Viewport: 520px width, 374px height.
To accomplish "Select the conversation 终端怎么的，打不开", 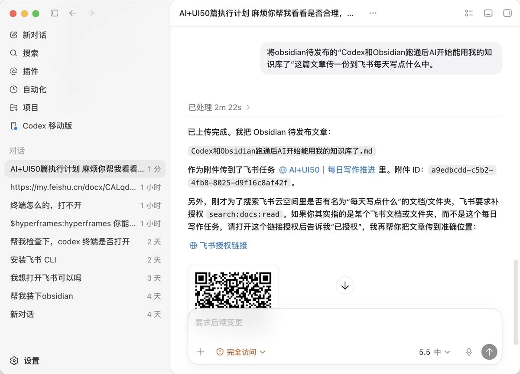I will [x=85, y=206].
